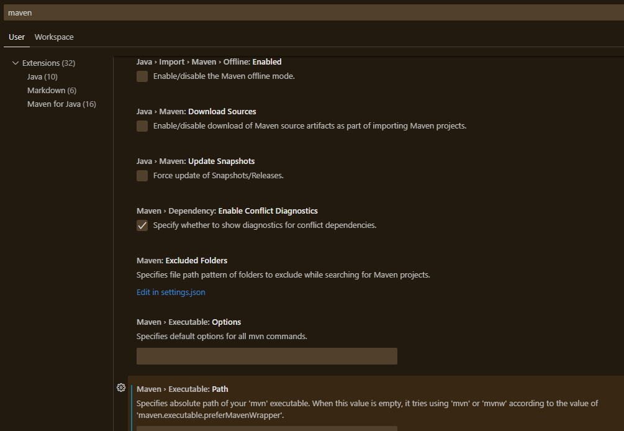624x431 pixels.
Task: Select Markdown (6) in settings tree
Action: (52, 90)
